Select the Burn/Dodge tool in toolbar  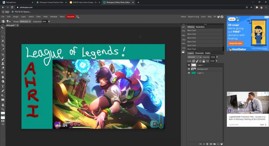[3, 82]
